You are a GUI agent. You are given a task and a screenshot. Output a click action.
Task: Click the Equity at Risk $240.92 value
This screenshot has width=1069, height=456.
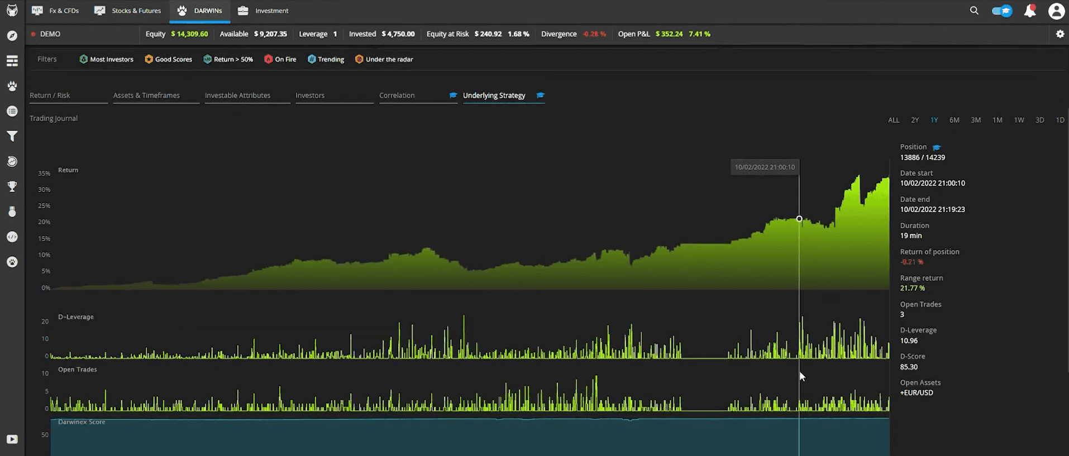click(x=488, y=34)
